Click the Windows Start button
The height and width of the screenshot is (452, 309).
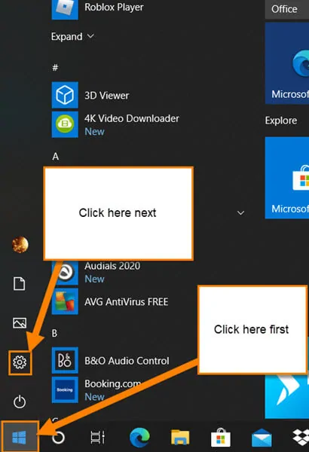click(20, 437)
